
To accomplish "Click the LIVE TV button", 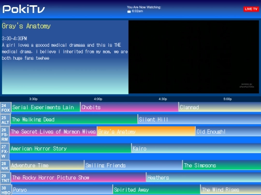I will coord(251,9).
